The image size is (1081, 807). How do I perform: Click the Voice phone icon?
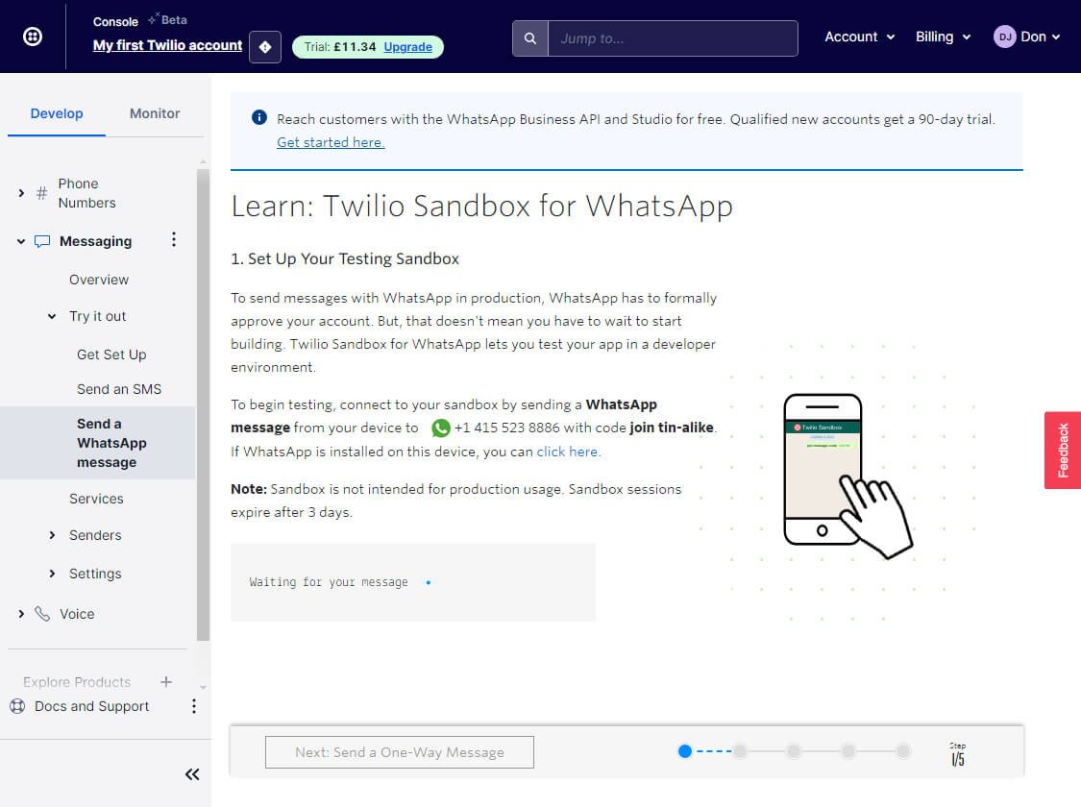42,613
